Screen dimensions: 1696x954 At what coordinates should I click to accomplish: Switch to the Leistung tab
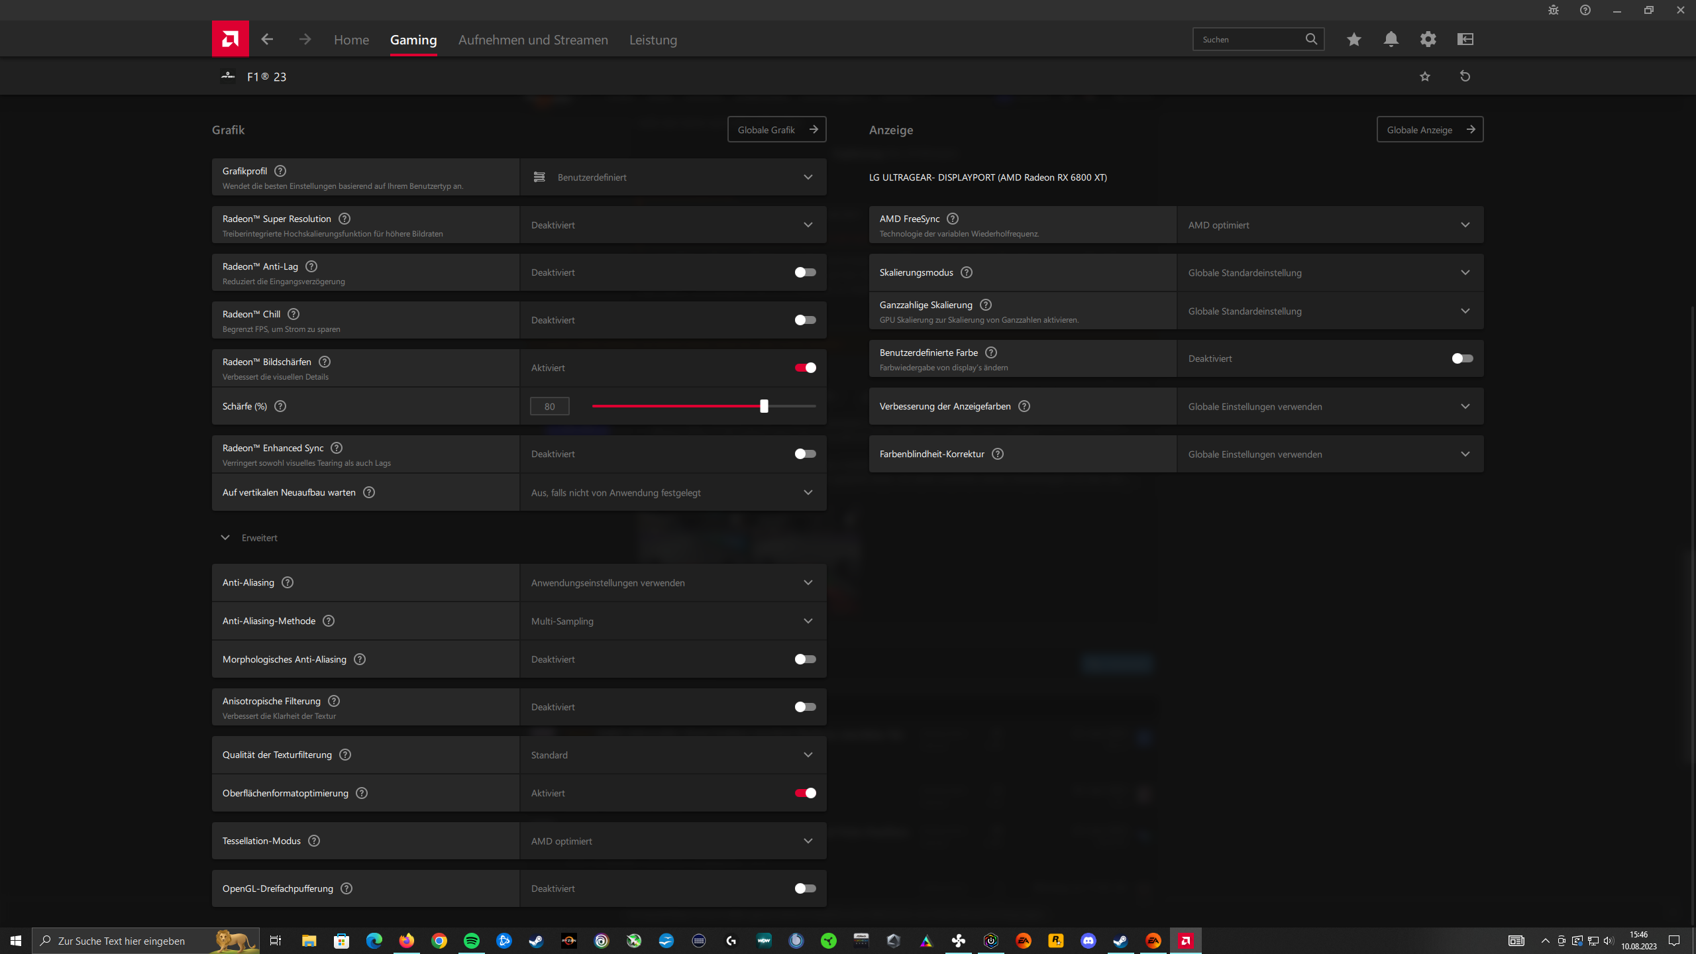coord(653,40)
